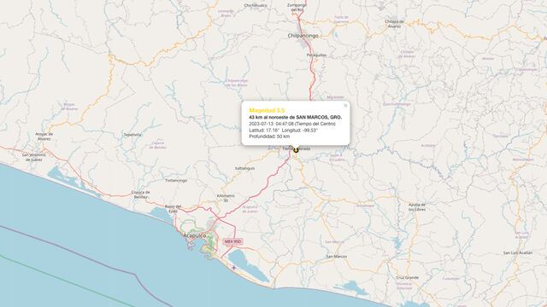Click 'Profundidad: 50 km' text
The image size is (547, 307).
tap(269, 136)
